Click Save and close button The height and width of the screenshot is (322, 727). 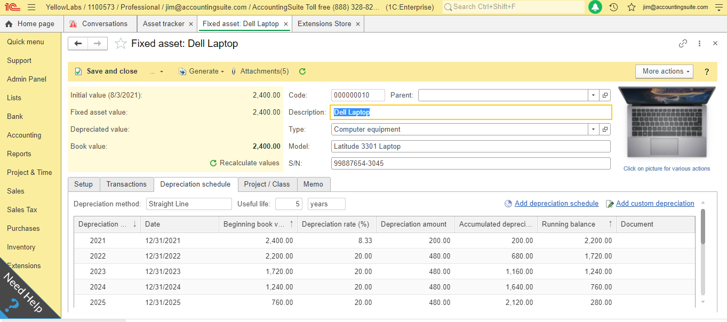click(x=106, y=71)
